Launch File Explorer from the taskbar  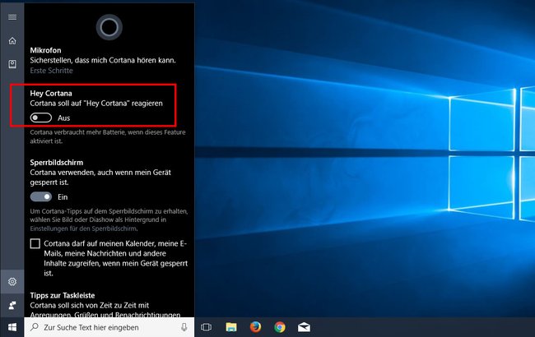click(x=231, y=327)
